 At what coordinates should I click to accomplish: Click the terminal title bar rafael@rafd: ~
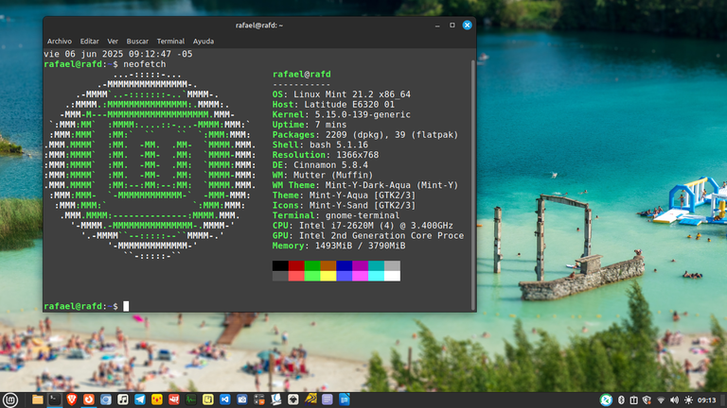coord(259,25)
